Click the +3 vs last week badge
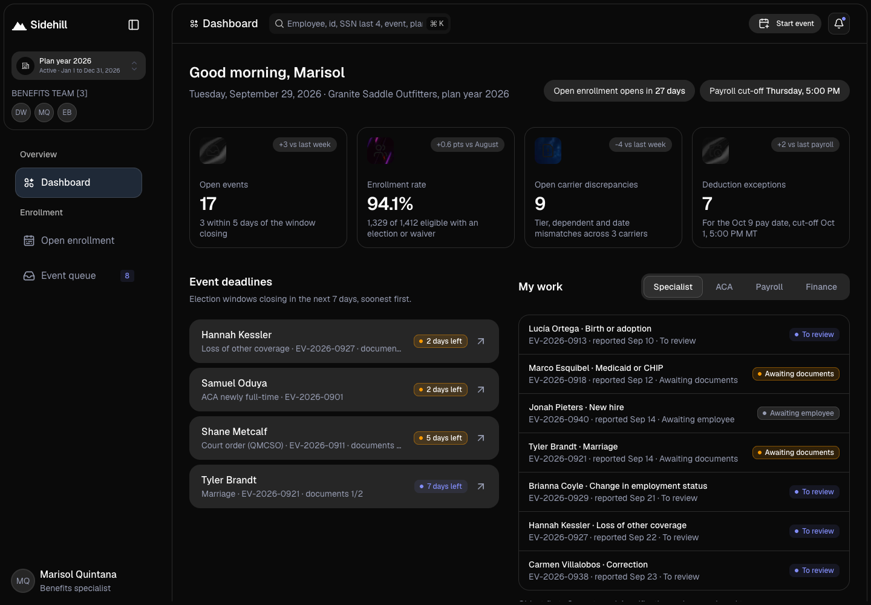Screen dimensions: 871x605 pyautogui.click(x=305, y=145)
